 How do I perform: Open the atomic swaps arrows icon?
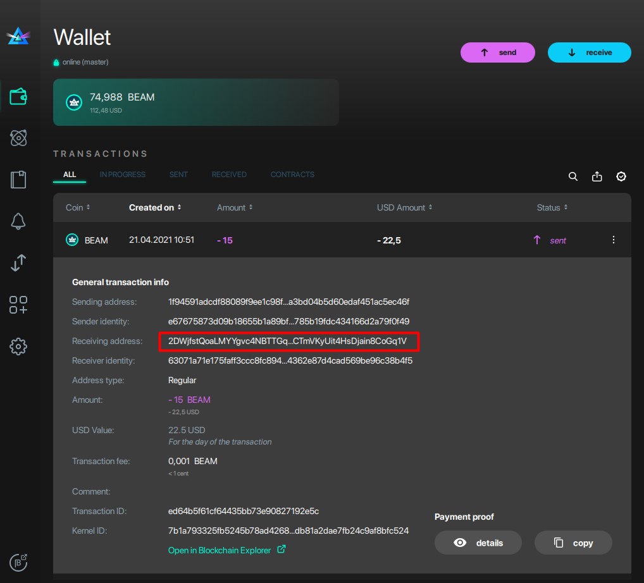19,263
